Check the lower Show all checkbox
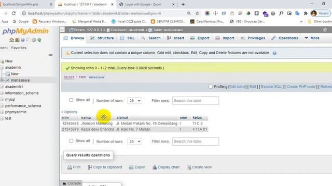Screen dimensions: 332x186 [x=71, y=141]
